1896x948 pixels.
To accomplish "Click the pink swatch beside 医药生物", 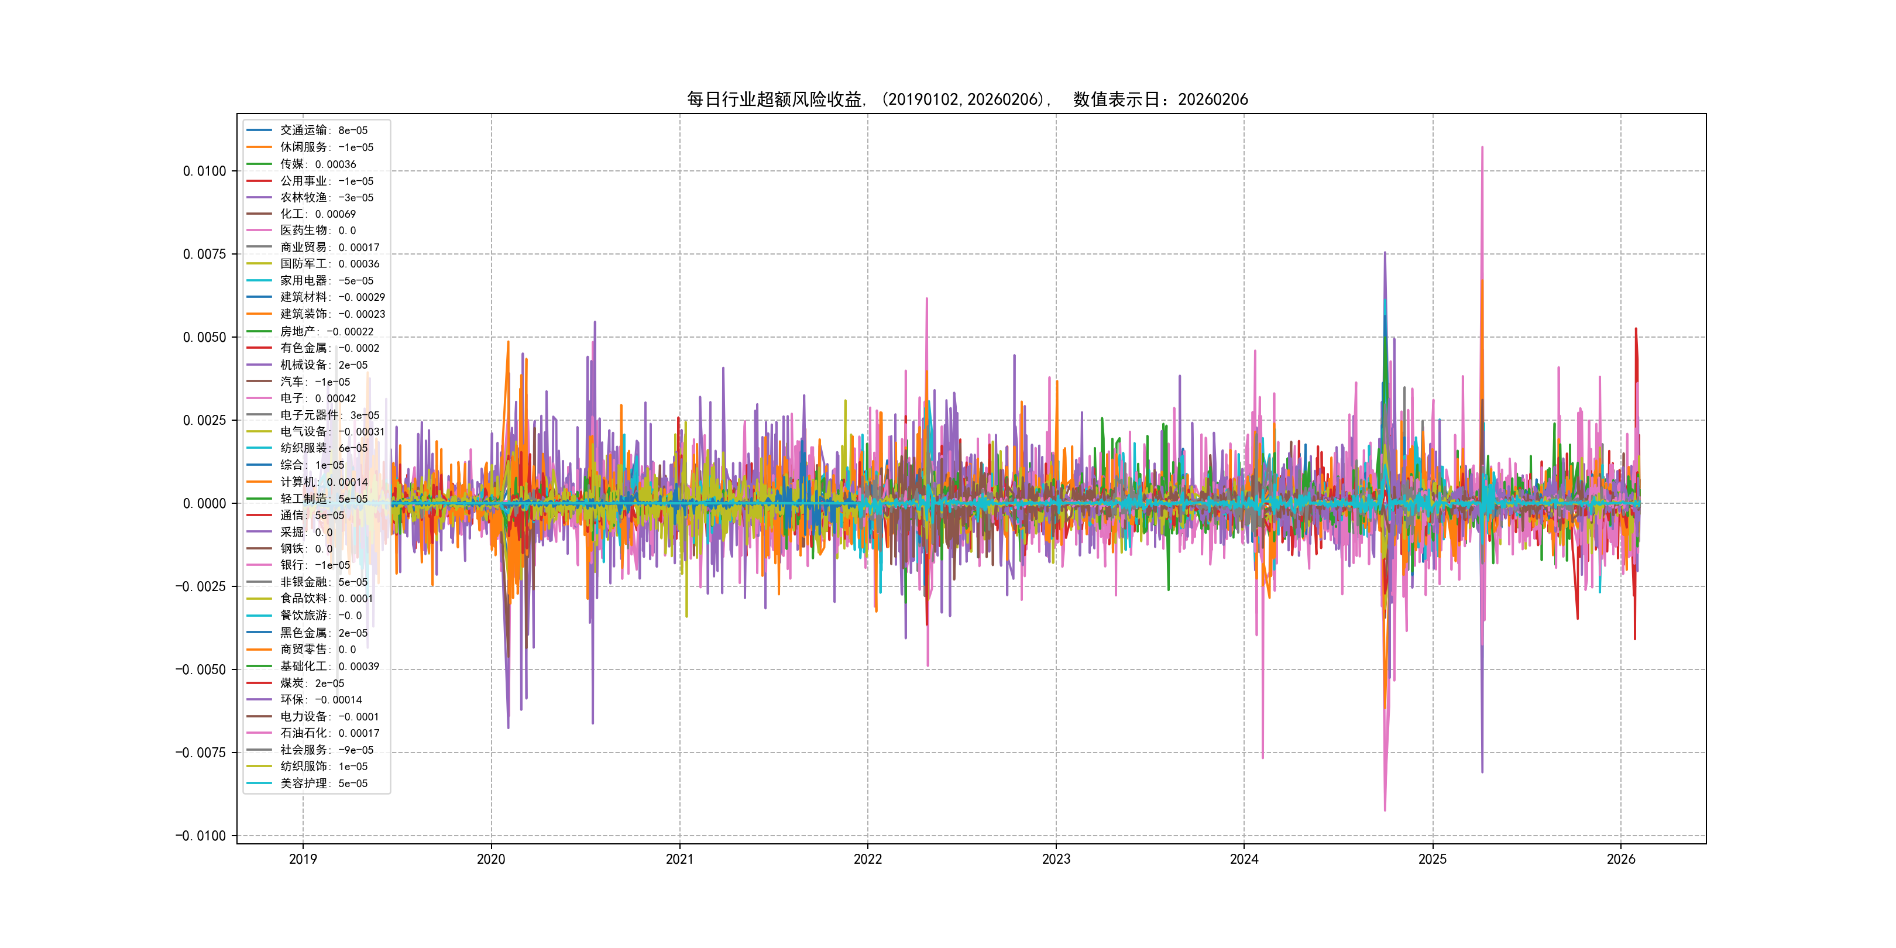I will coord(259,231).
